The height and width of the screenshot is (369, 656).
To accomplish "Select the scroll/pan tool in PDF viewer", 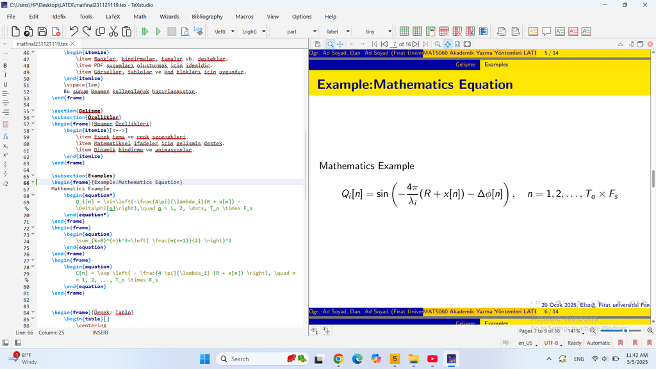I will [340, 44].
